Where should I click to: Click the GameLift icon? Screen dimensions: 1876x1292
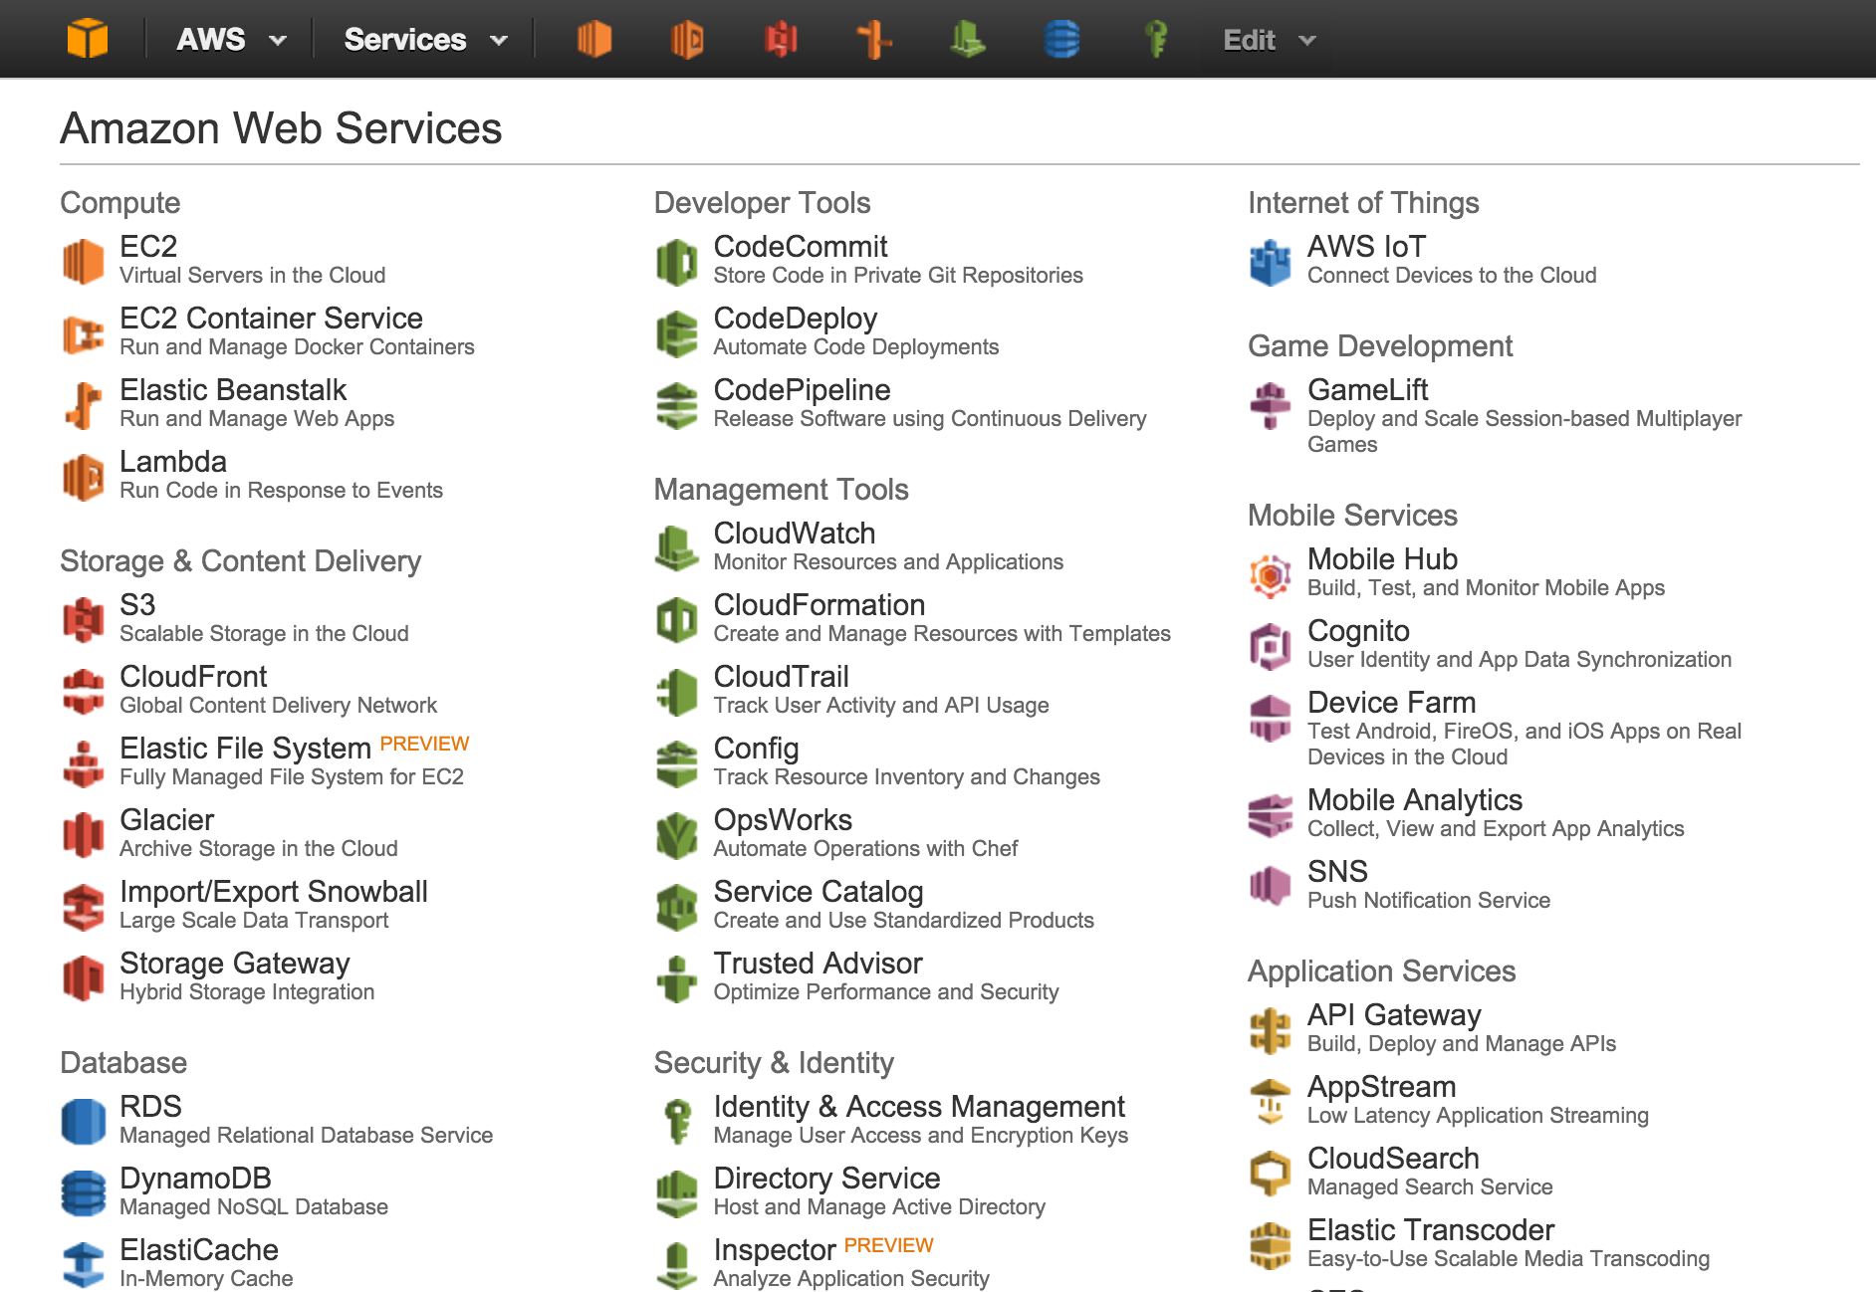pyautogui.click(x=1271, y=404)
